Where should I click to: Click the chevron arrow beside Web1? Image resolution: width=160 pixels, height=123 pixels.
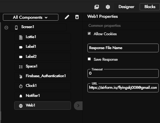point(78,106)
